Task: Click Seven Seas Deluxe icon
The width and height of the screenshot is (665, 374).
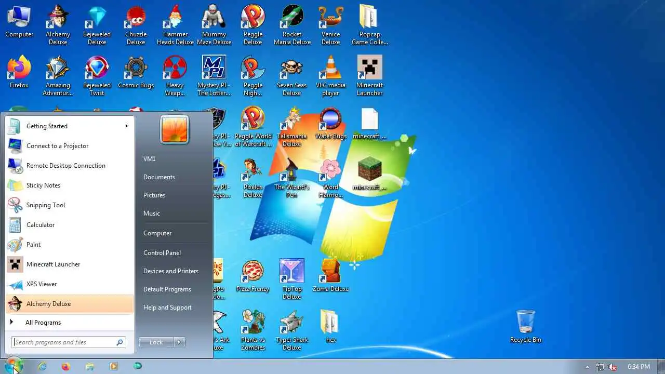Action: point(292,76)
